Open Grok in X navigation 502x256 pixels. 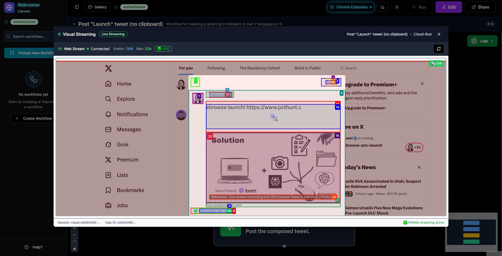[117, 145]
